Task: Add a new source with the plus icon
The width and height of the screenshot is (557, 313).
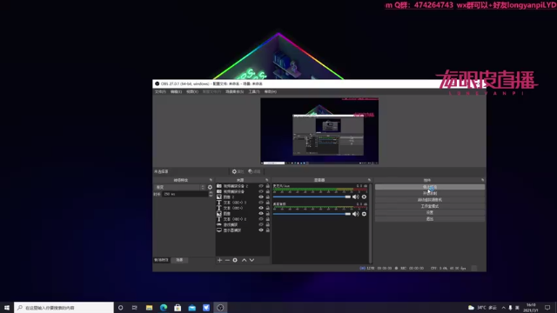Action: pyautogui.click(x=219, y=260)
